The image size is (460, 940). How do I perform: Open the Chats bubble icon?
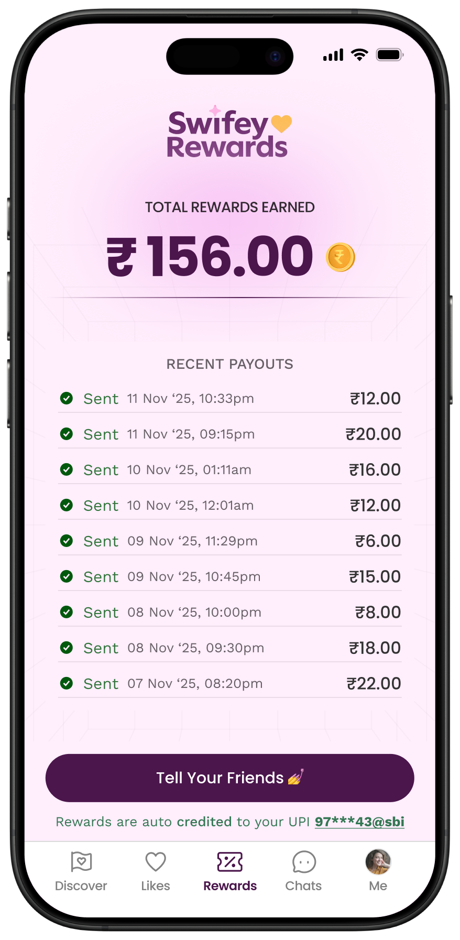point(304,862)
